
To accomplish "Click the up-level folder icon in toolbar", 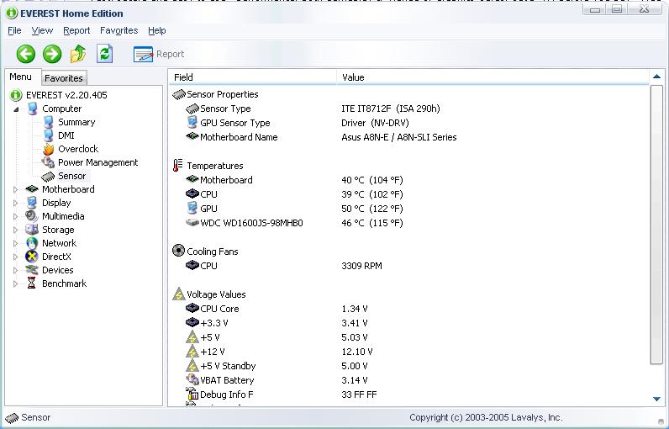I will point(78,54).
